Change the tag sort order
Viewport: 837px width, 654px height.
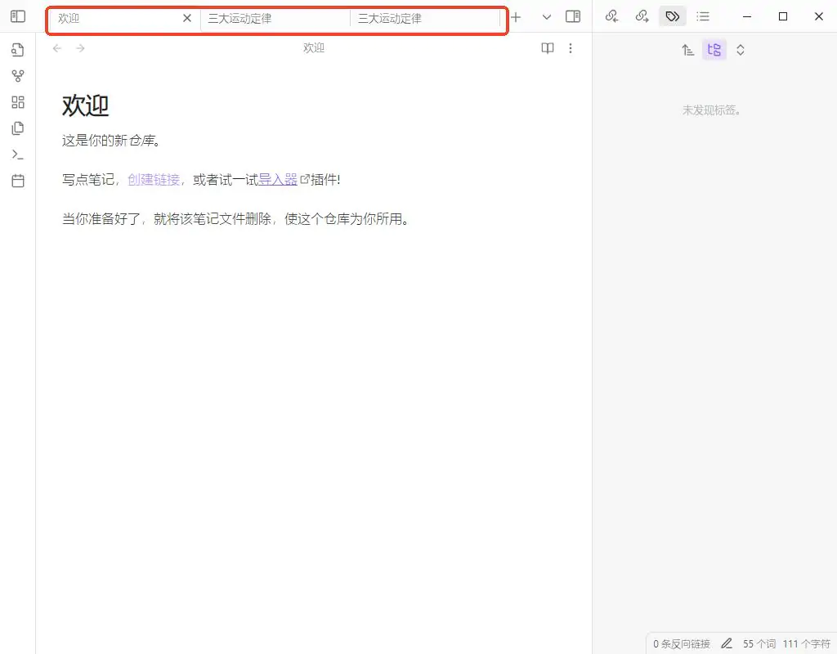coord(688,50)
